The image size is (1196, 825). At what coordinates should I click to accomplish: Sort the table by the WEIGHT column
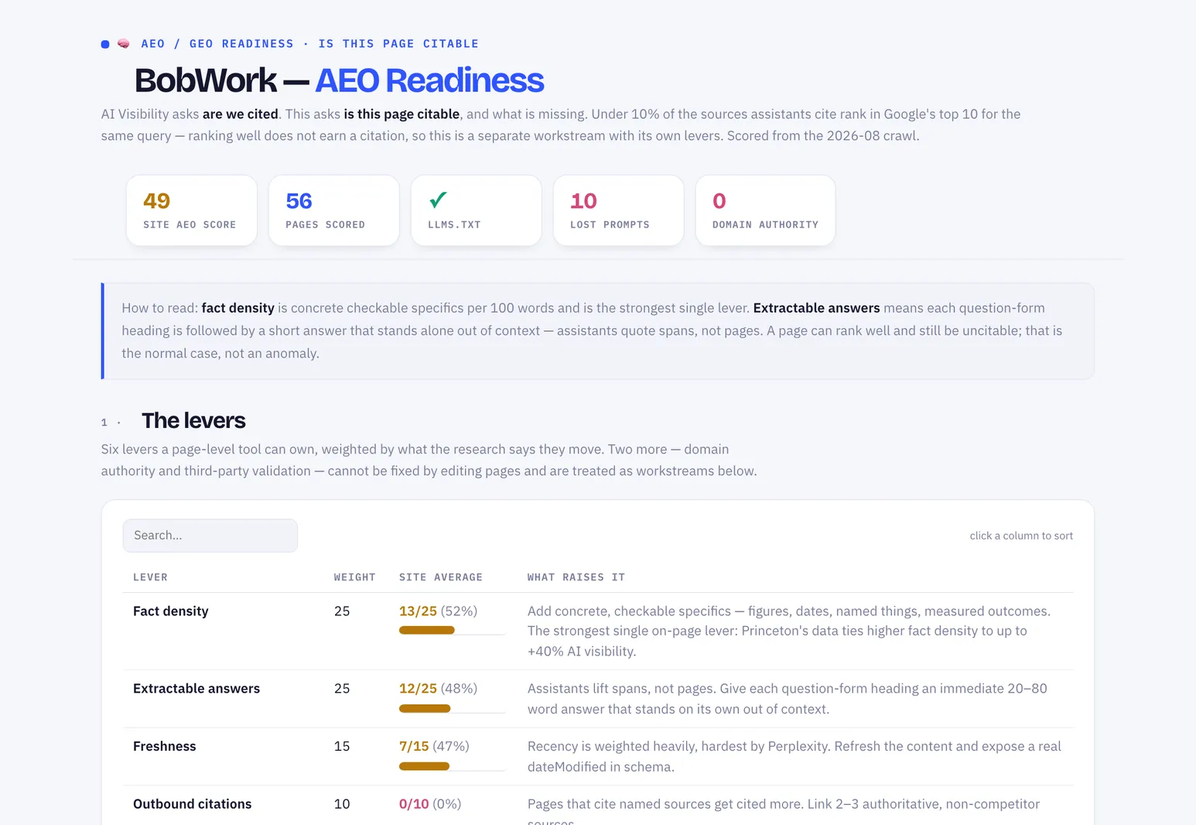[354, 577]
